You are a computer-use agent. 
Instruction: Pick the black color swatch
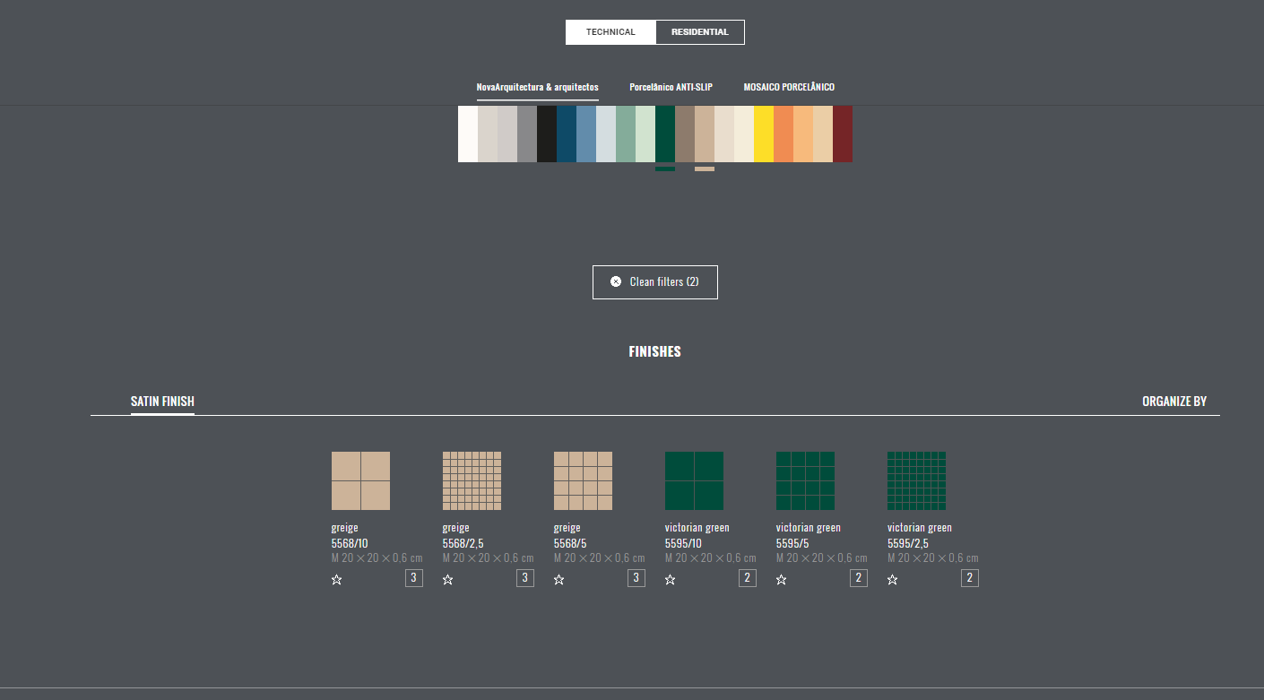[547, 134]
